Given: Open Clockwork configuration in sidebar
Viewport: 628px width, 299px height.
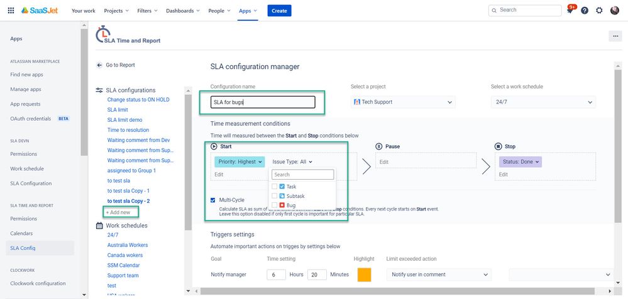Looking at the screenshot, I should coord(38,283).
